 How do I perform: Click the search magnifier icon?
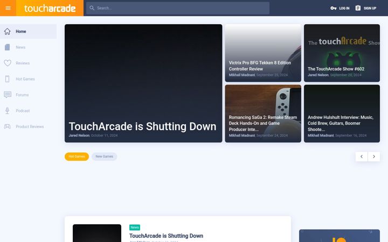[x=92, y=8]
